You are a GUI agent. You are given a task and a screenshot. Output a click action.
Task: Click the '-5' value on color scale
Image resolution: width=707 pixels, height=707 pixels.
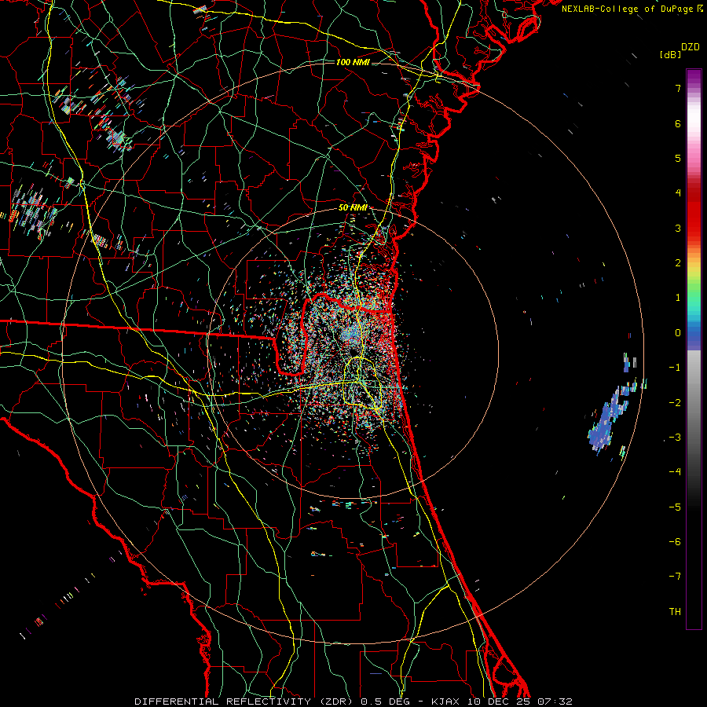pos(675,507)
